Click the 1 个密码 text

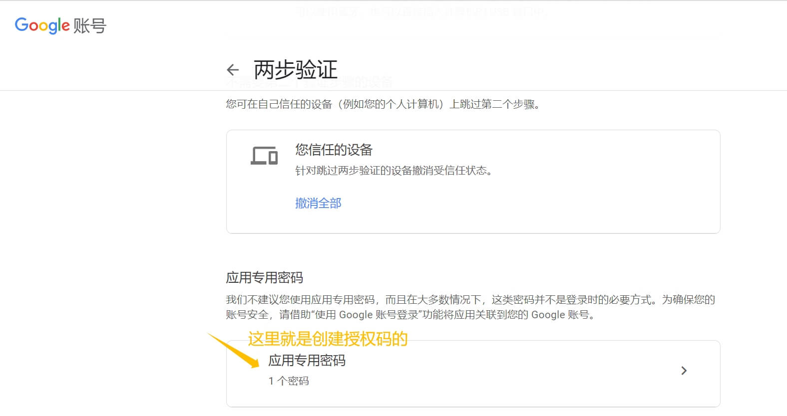tap(289, 381)
